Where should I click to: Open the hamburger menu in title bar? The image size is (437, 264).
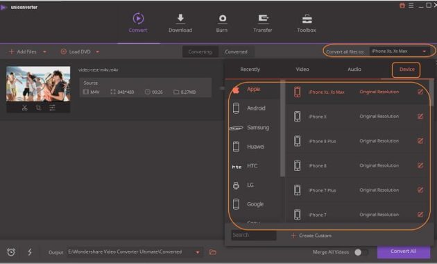pyautogui.click(x=411, y=6)
